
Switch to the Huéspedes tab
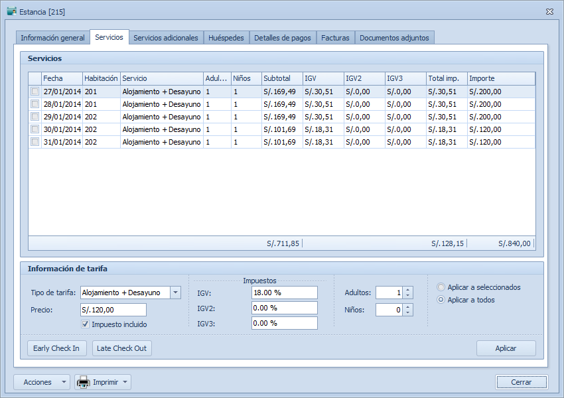226,38
